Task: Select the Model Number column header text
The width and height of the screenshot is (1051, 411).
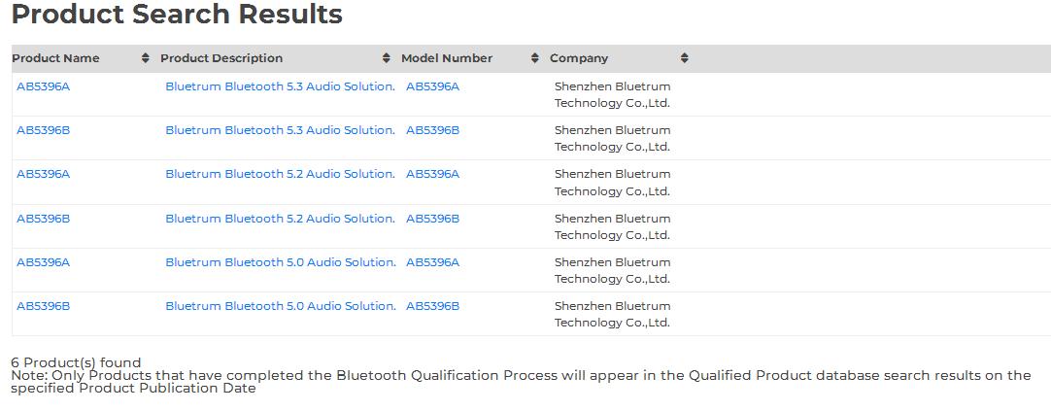Action: [x=447, y=58]
